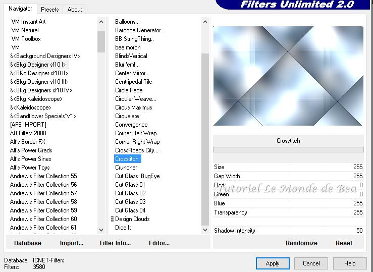The image size is (373, 272).
Task: Select Cut Glass BugEye filter
Action: click(137, 176)
